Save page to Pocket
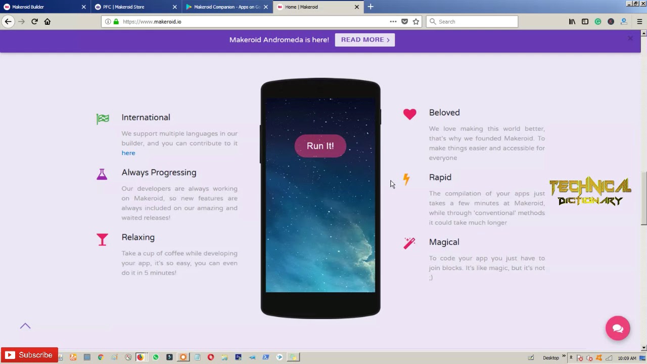Viewport: 647px width, 364px height. (404, 22)
